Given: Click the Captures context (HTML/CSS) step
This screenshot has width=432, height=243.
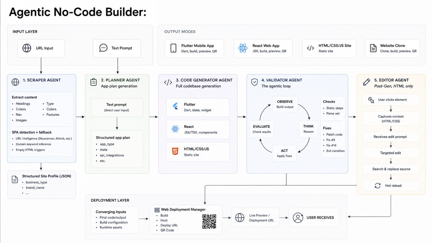Looking at the screenshot, I should pyautogui.click(x=391, y=119).
